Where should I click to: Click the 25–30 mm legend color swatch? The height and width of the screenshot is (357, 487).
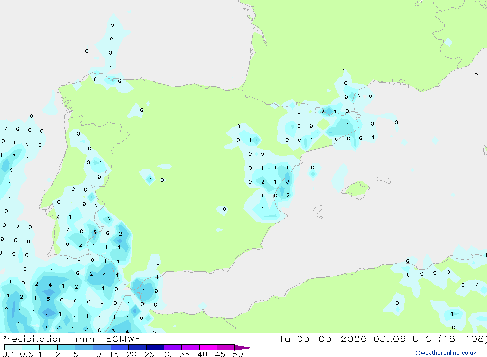(155, 347)
